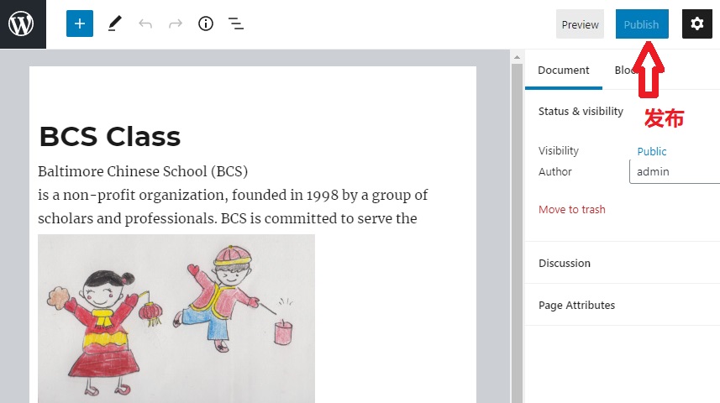
Task: Expand the Discussion panel
Action: coord(565,263)
